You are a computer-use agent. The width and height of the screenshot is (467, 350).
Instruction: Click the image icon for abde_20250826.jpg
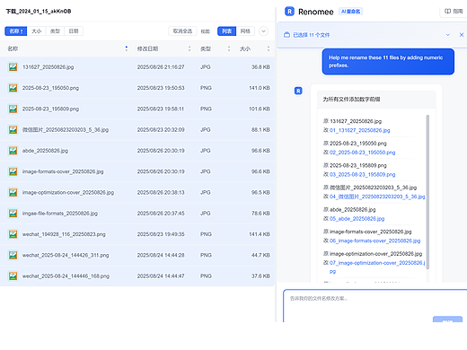(13, 151)
